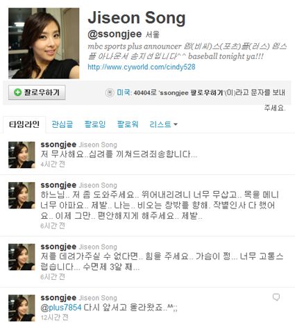The image size is (295, 323).
Task: Click the 4시간 전 timestamp
Action: [53, 164]
